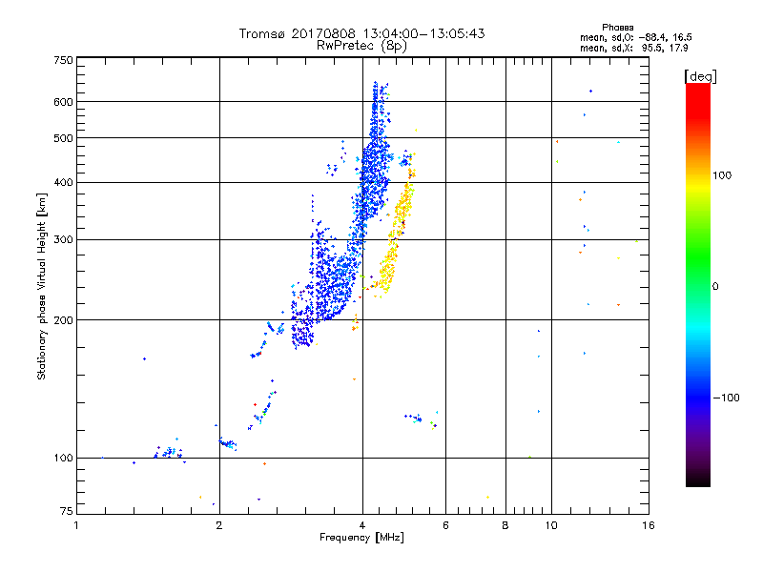Click the y-axis tick label '750'
Screen dimensions: 763x572
63,60
